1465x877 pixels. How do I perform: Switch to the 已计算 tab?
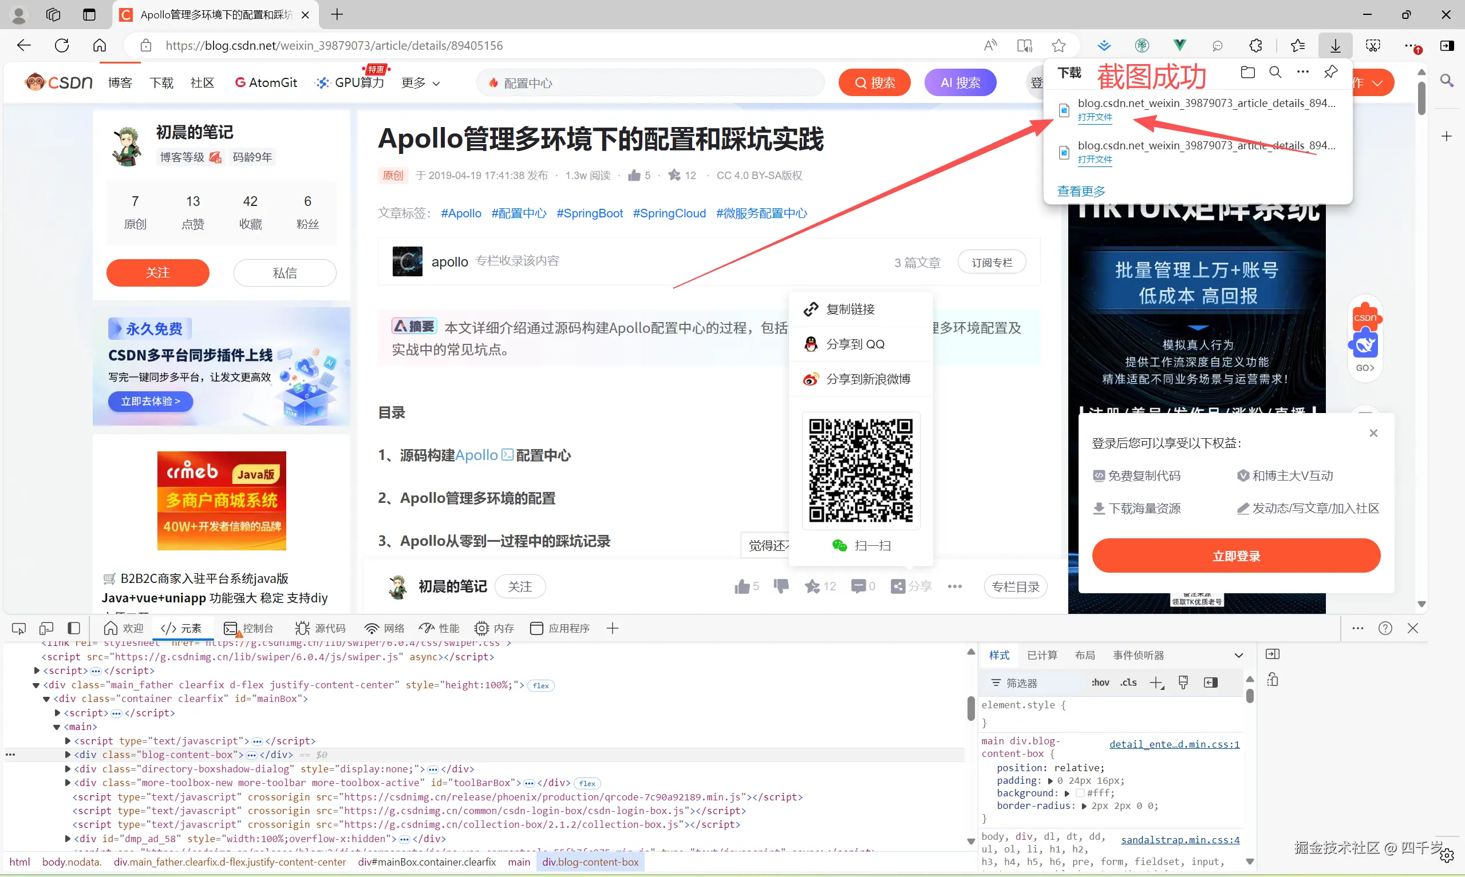click(x=1043, y=655)
